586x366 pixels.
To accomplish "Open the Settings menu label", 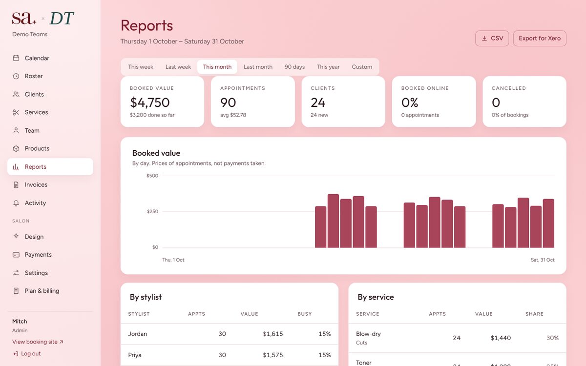I will tap(37, 273).
